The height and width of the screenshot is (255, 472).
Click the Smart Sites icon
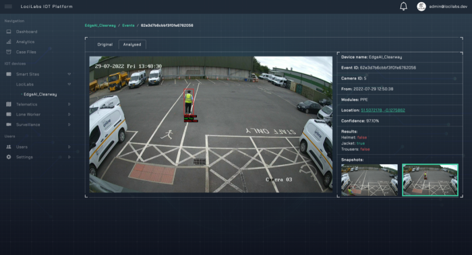tap(9, 74)
